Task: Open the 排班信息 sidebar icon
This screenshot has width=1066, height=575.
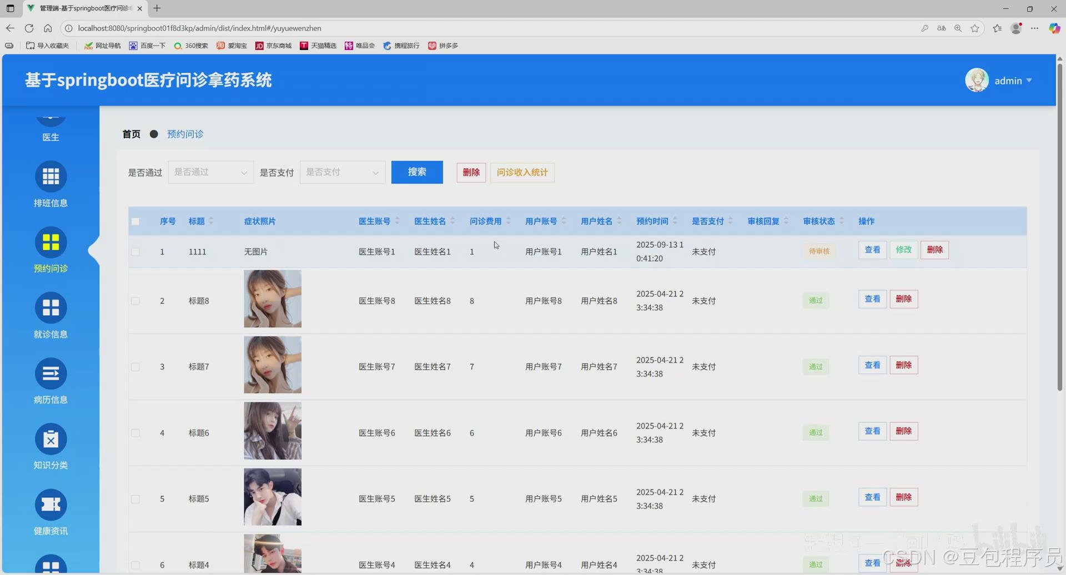Action: point(51,176)
